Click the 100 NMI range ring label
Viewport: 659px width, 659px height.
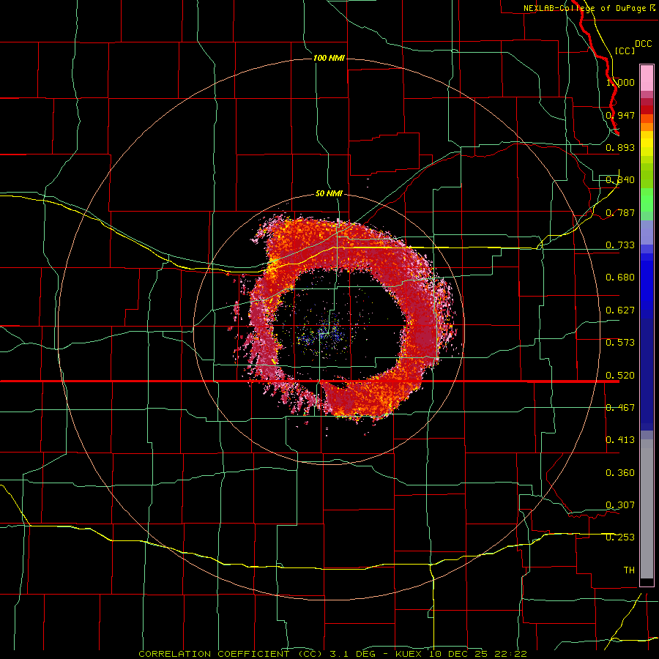click(329, 58)
